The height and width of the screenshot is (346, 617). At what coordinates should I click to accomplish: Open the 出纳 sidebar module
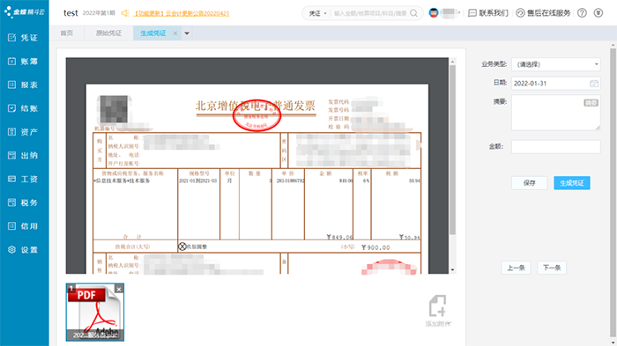coord(24,156)
